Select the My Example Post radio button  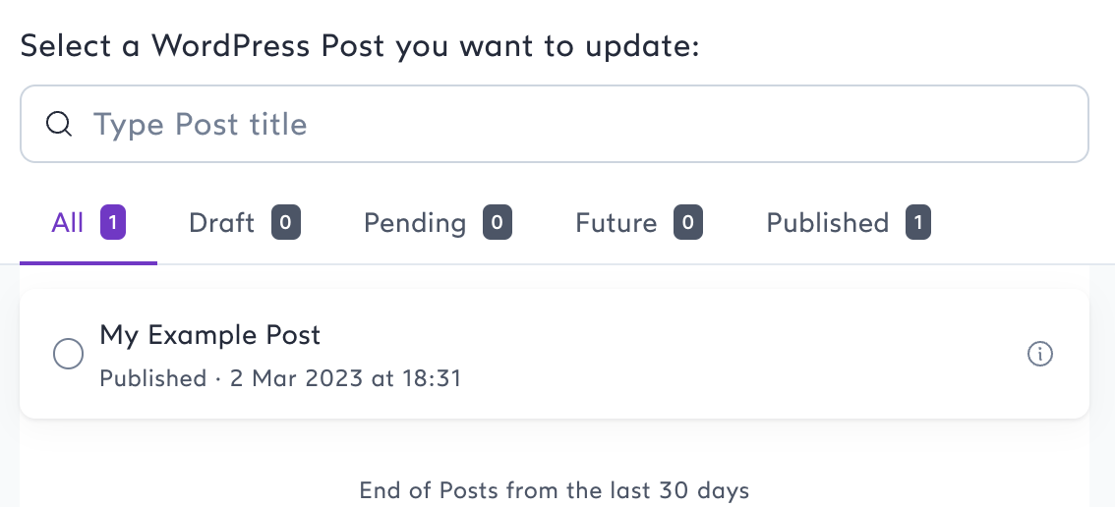pos(68,355)
